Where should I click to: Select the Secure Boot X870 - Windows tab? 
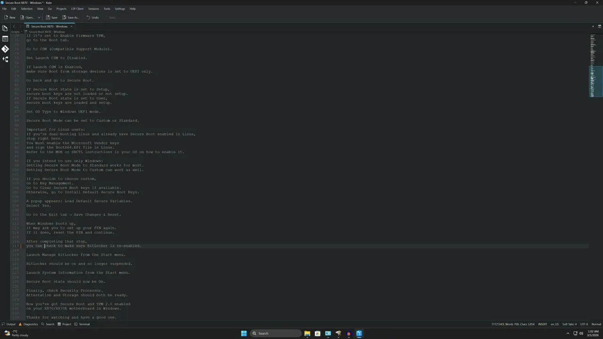[x=49, y=26]
